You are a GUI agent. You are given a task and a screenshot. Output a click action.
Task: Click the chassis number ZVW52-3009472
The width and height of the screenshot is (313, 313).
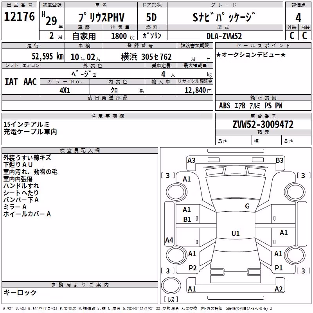[x=263, y=124]
